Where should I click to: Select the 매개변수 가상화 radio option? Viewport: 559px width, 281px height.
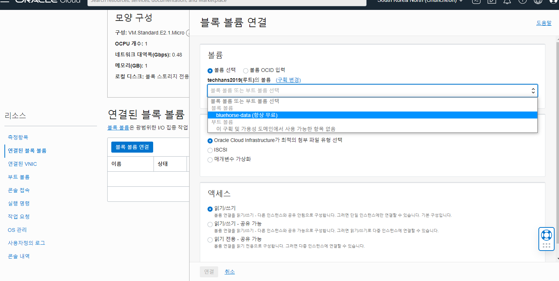pos(210,160)
